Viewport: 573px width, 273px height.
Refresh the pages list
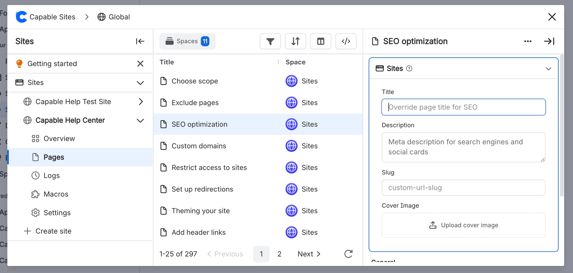point(348,254)
